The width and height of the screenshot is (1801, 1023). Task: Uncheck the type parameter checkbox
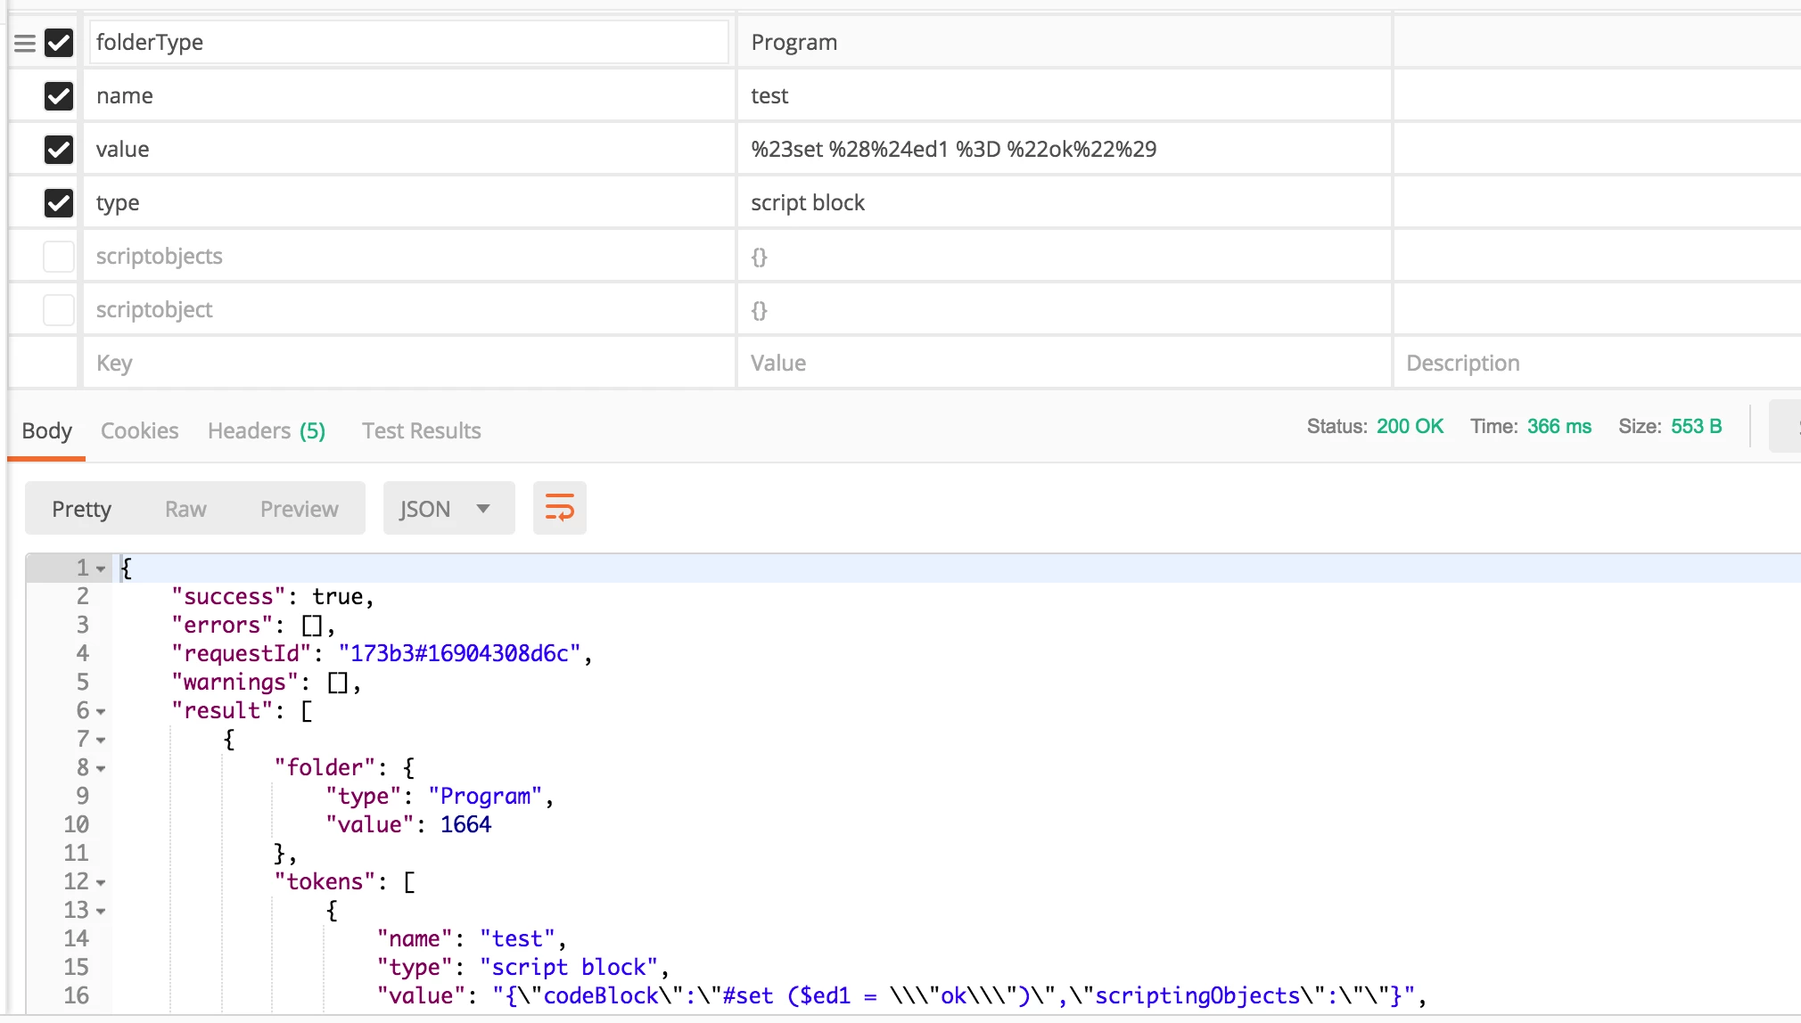(x=59, y=203)
